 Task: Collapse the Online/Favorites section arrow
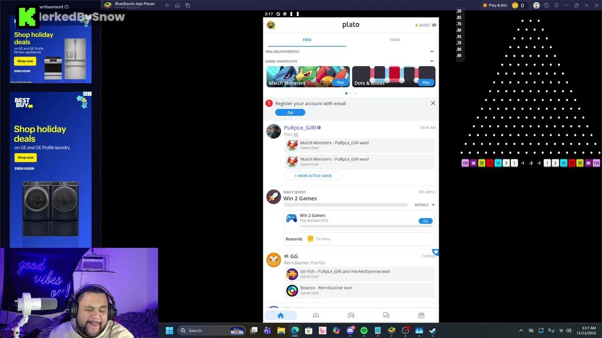(x=432, y=52)
